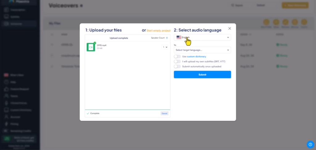Screen dimensions: 316x150
Task: Click the Custom Dictionary sidebar icon
Action: pyautogui.click(x=6, y=110)
